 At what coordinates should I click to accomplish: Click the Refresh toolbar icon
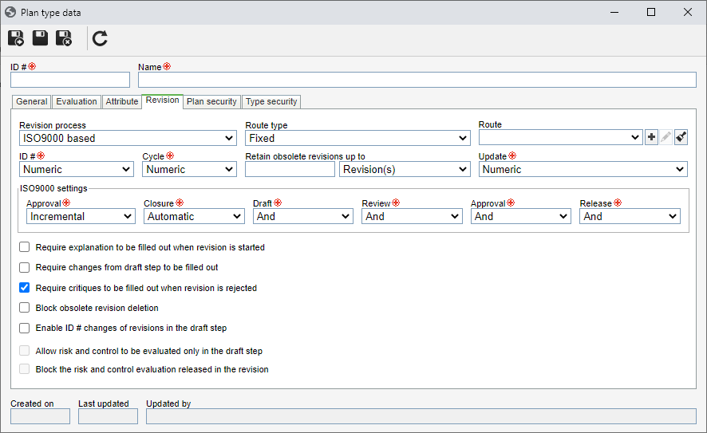(100, 38)
